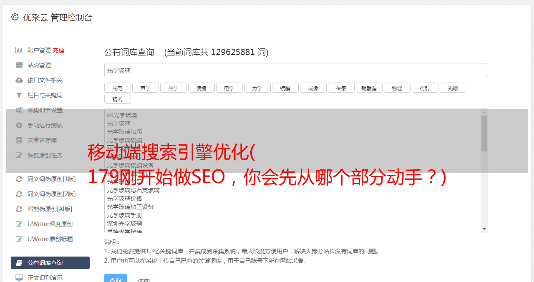Viewport: 534px width, 282px height.
Task: Select the 物理 tag button
Action: pos(397,88)
